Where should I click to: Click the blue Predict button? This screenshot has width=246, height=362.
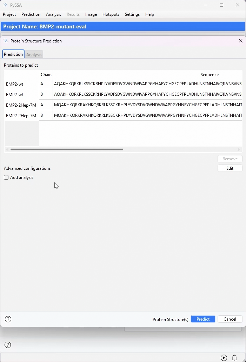click(203, 319)
